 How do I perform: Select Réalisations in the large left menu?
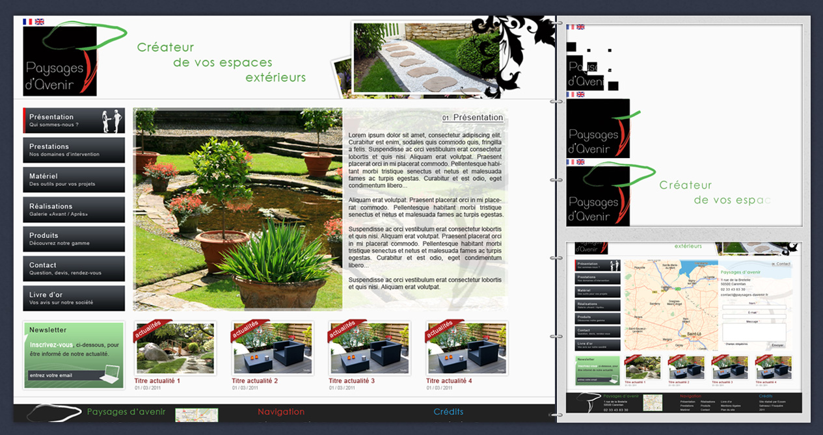74,209
